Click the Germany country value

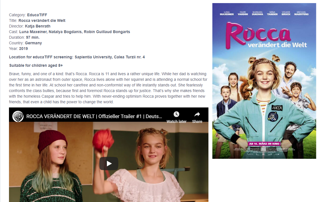[33, 43]
